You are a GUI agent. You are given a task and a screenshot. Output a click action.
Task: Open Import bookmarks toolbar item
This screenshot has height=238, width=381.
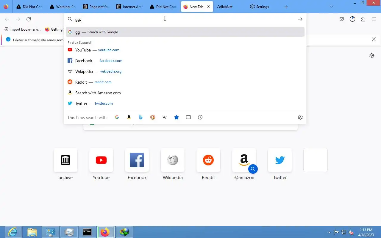(23, 29)
